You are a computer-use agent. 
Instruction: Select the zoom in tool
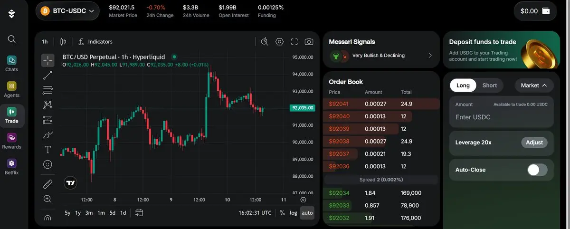click(47, 199)
